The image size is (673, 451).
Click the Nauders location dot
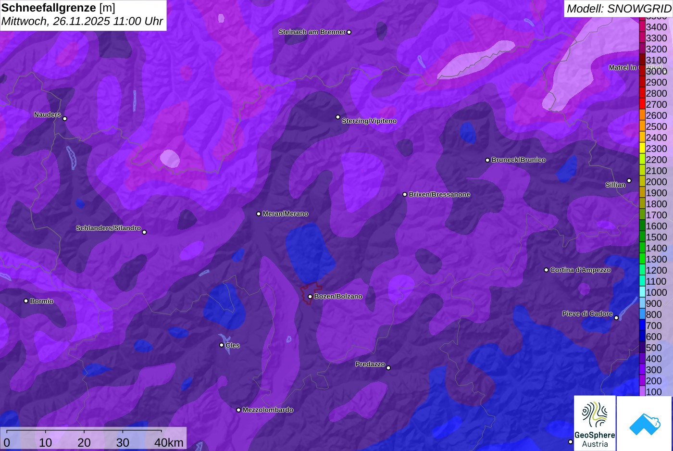pyautogui.click(x=64, y=118)
